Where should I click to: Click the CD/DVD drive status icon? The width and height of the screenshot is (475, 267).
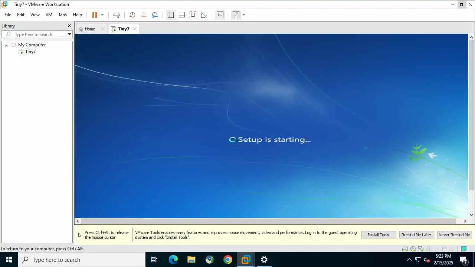[x=413, y=249]
